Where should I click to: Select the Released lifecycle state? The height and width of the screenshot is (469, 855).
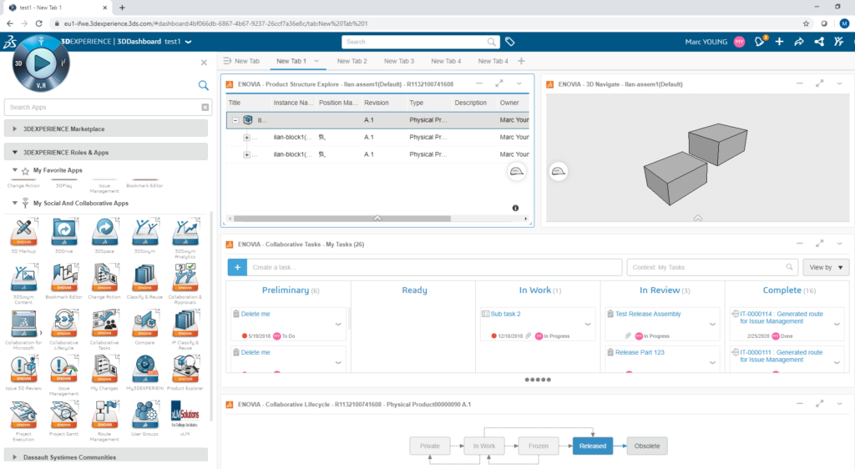click(x=593, y=446)
